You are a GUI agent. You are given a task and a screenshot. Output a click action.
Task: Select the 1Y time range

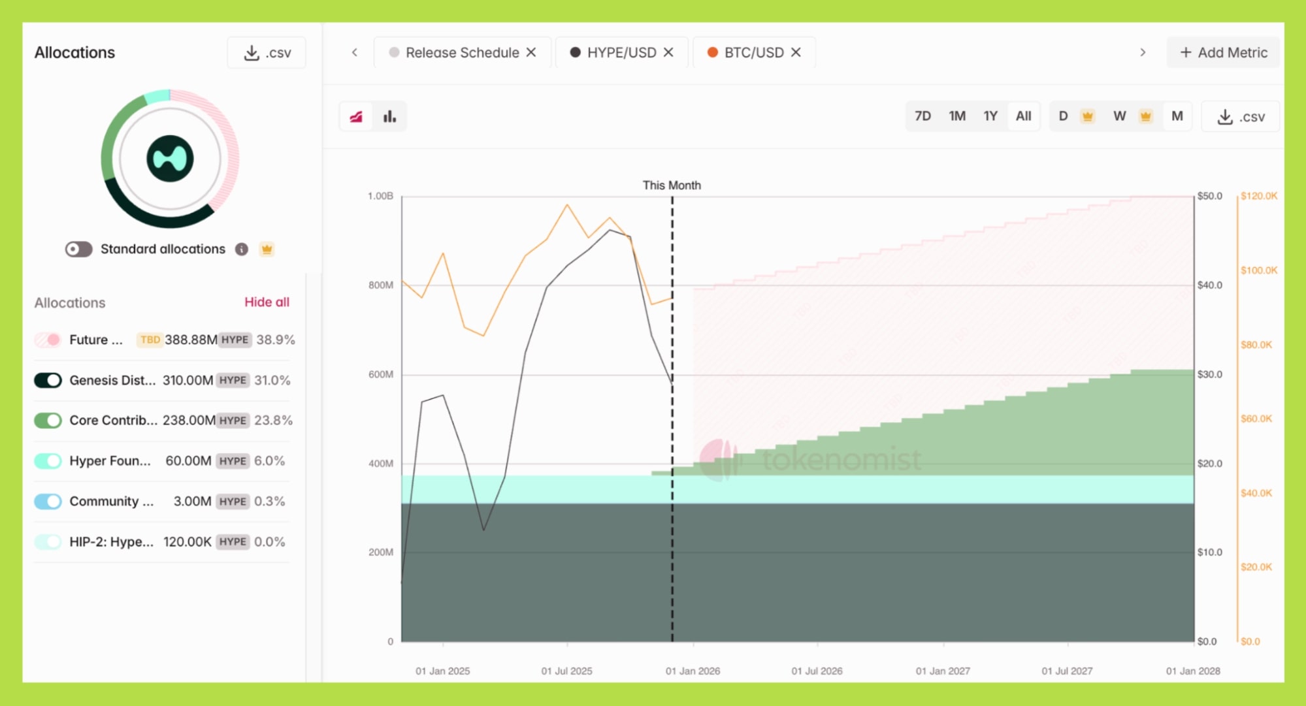(990, 116)
